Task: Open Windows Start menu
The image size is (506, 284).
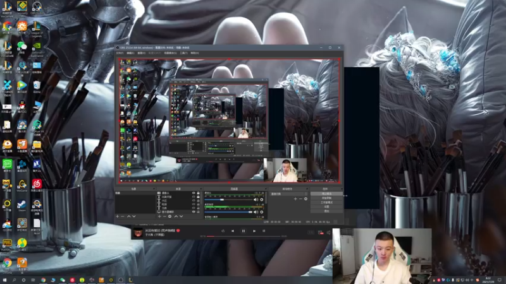Action: click(x=4, y=280)
